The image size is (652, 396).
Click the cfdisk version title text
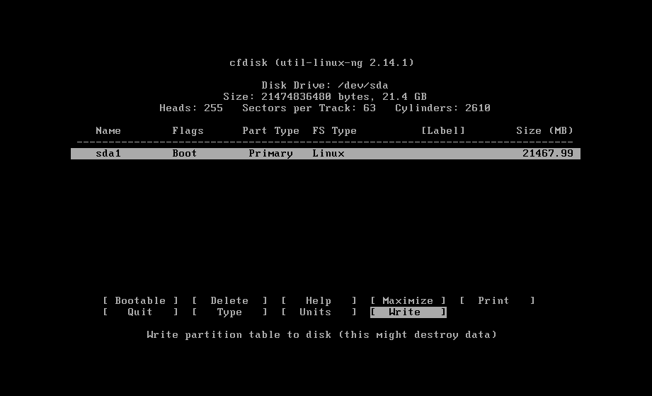(x=322, y=63)
